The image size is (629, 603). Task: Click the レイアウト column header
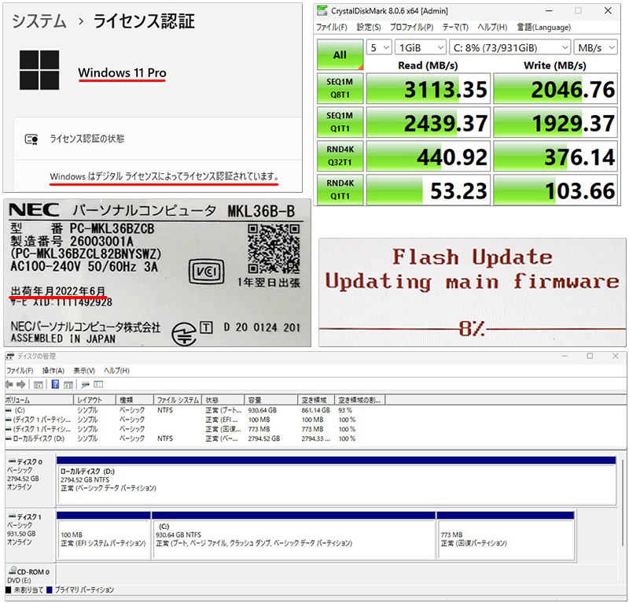[x=95, y=400]
